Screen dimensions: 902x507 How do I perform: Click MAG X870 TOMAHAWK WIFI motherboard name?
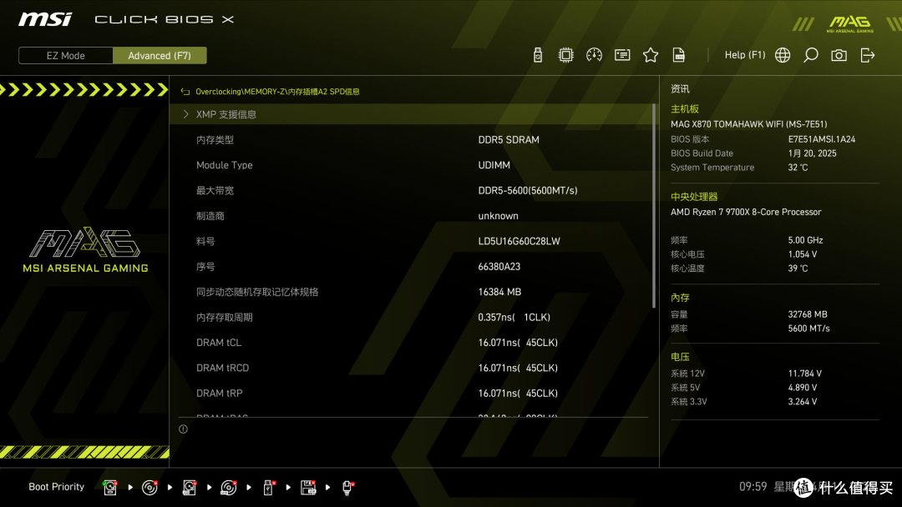click(x=749, y=124)
